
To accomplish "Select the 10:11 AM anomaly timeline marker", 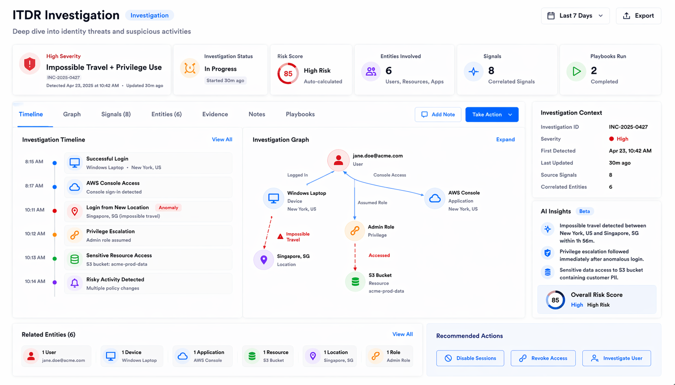I will click(55, 211).
